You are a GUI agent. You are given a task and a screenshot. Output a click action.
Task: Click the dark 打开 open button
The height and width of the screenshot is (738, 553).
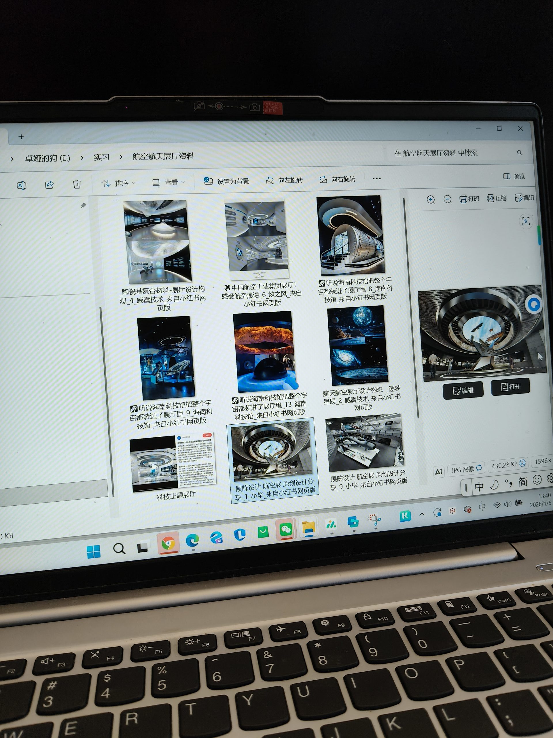pos(510,387)
